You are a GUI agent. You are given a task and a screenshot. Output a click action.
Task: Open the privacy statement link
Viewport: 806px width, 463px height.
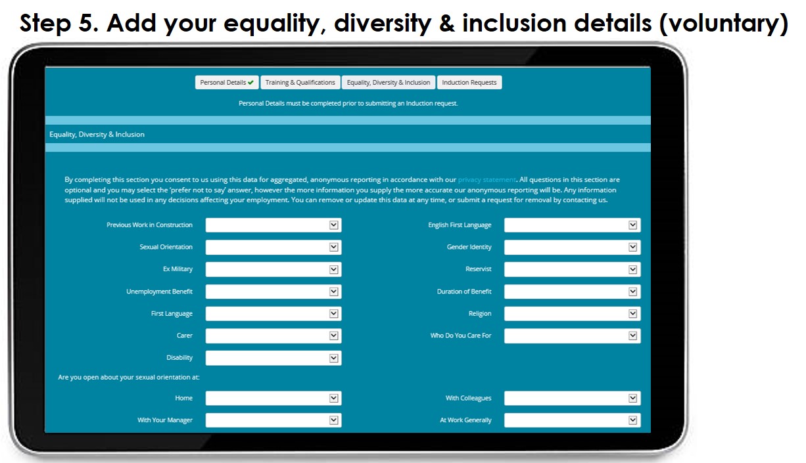pos(486,180)
